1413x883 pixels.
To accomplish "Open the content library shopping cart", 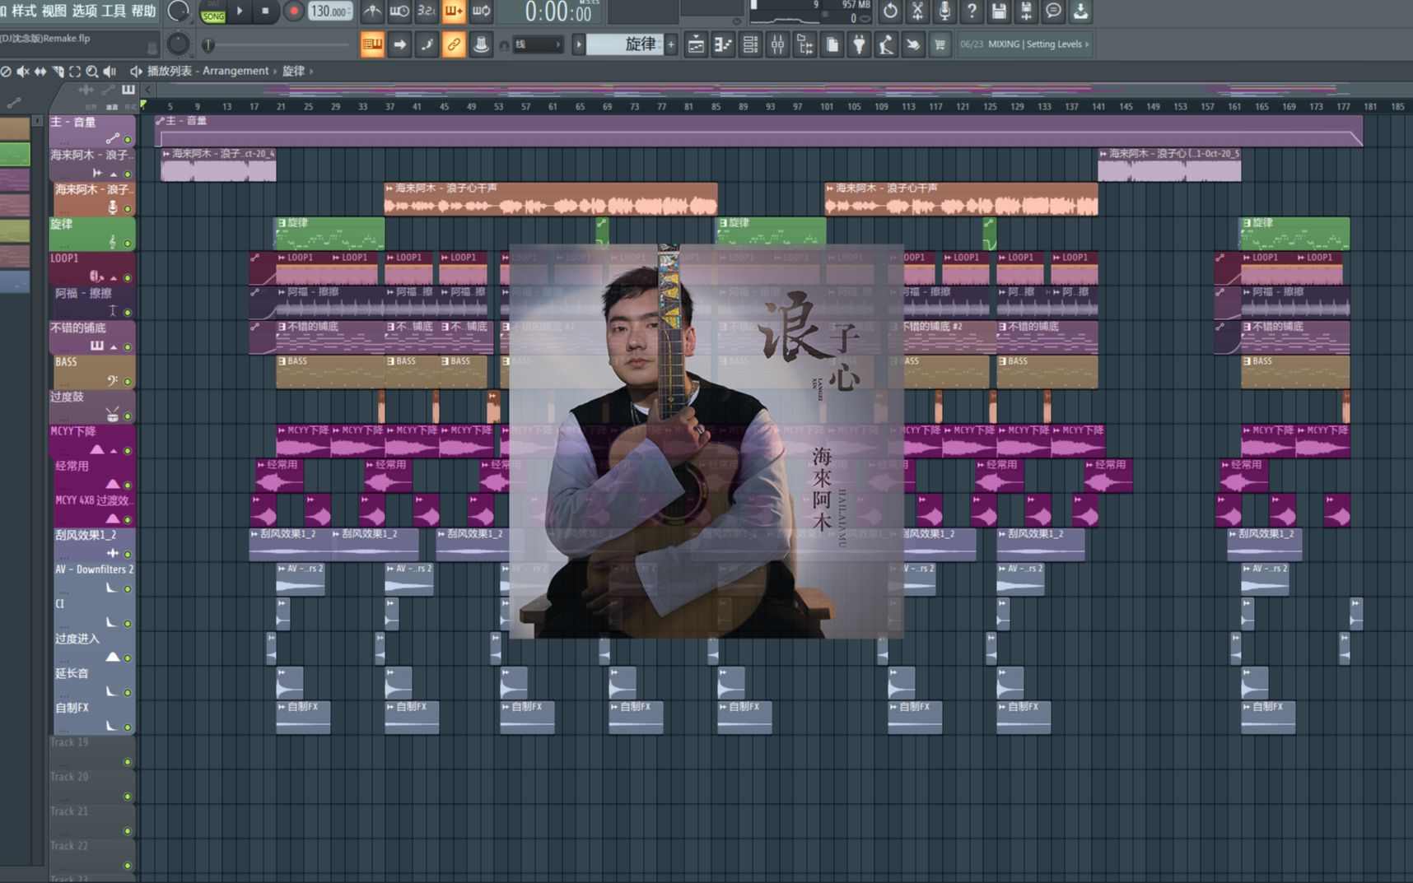I will 940,44.
